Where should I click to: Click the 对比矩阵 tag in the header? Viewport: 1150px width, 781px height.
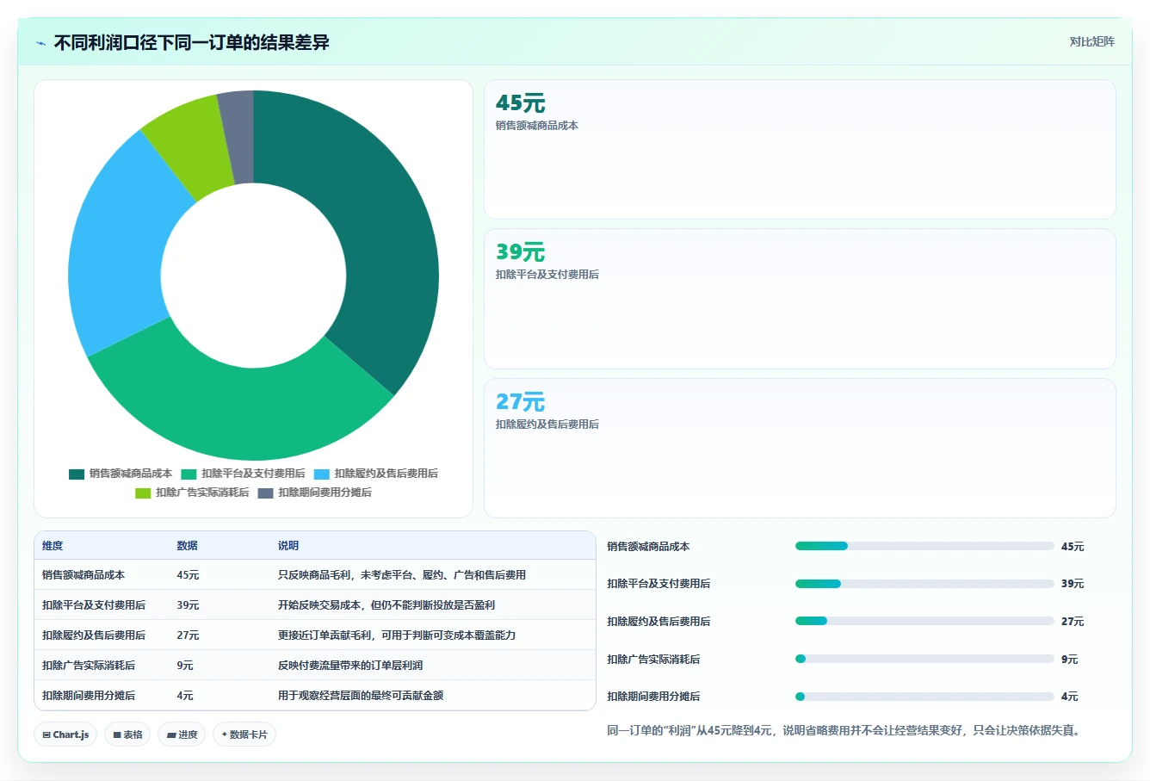[1091, 41]
